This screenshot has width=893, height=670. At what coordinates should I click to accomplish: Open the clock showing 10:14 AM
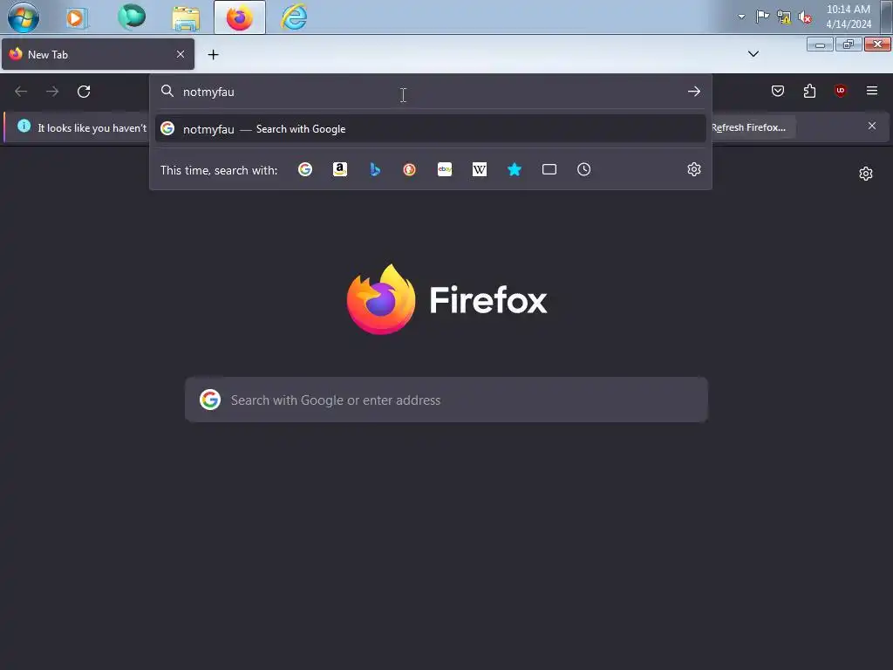(x=849, y=17)
